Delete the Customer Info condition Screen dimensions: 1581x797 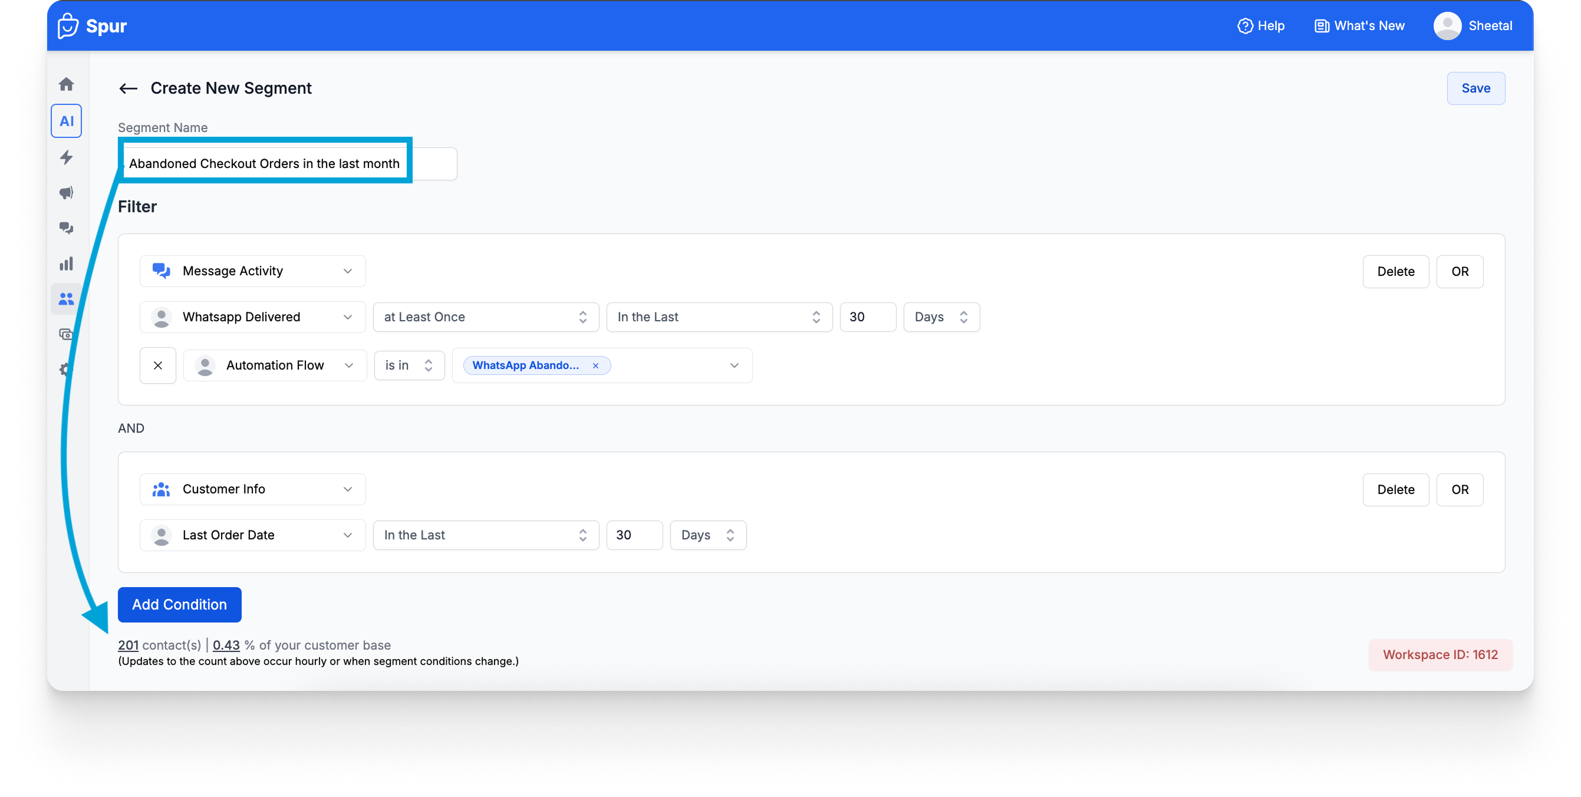(1395, 490)
